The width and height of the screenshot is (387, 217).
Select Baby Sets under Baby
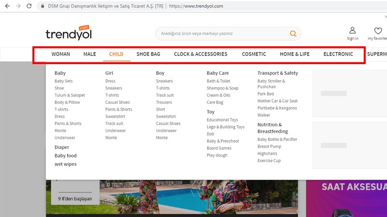pyautogui.click(x=63, y=81)
